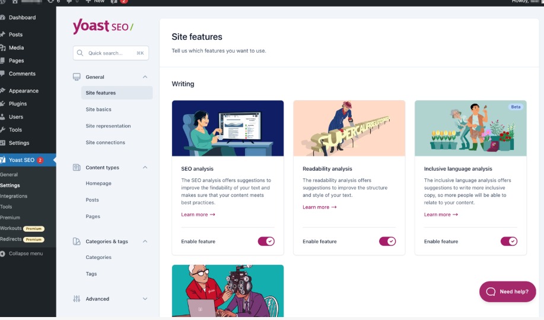Click the Appearance brush icon
This screenshot has height=320, width=544.
[2, 91]
